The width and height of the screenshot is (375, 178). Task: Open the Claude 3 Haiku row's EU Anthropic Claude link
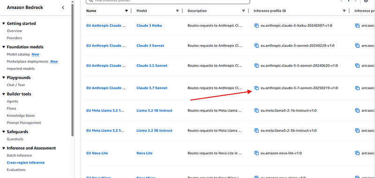[x=106, y=26]
